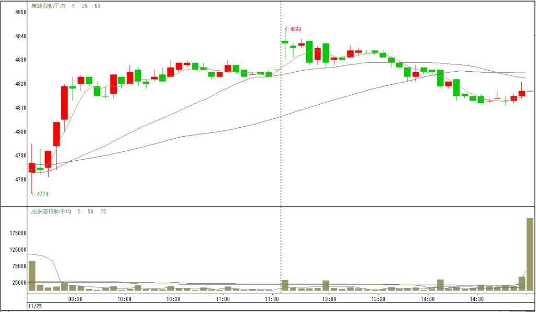
Task: Click the 4820 price axis label
Action: click(x=21, y=84)
